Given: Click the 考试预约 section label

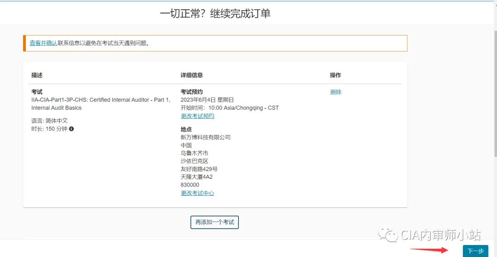Looking at the screenshot, I should coord(191,92).
